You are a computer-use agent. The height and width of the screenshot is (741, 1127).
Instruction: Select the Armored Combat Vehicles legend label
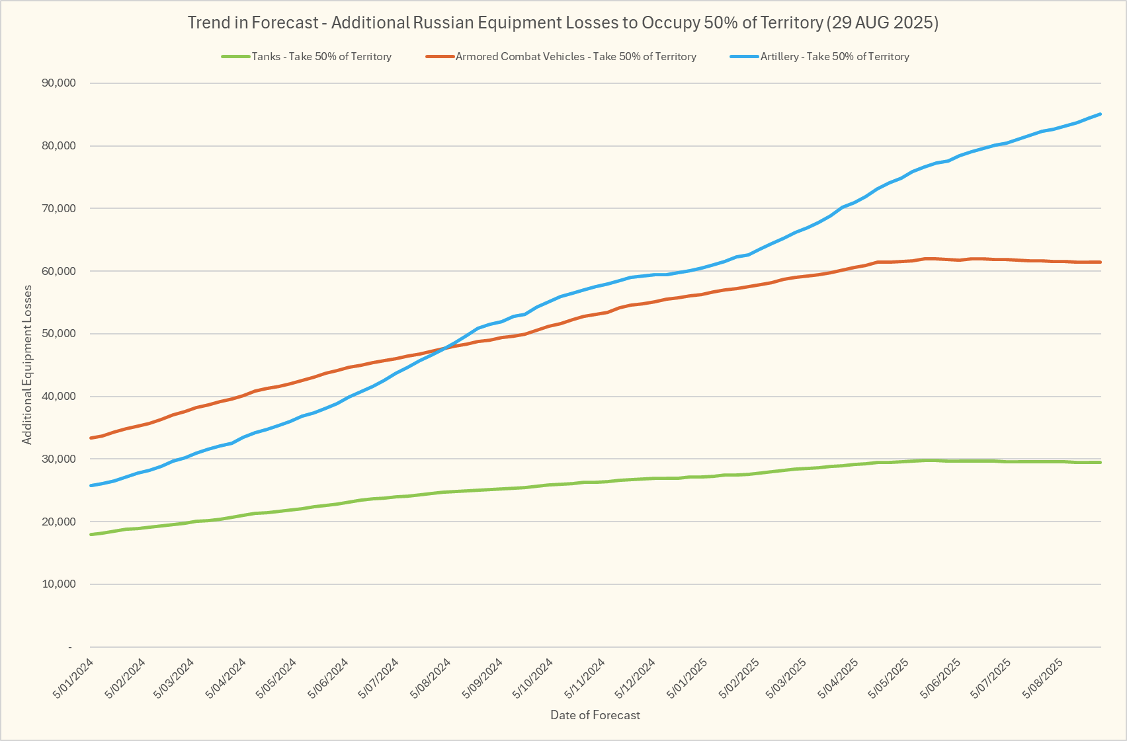pyautogui.click(x=575, y=57)
